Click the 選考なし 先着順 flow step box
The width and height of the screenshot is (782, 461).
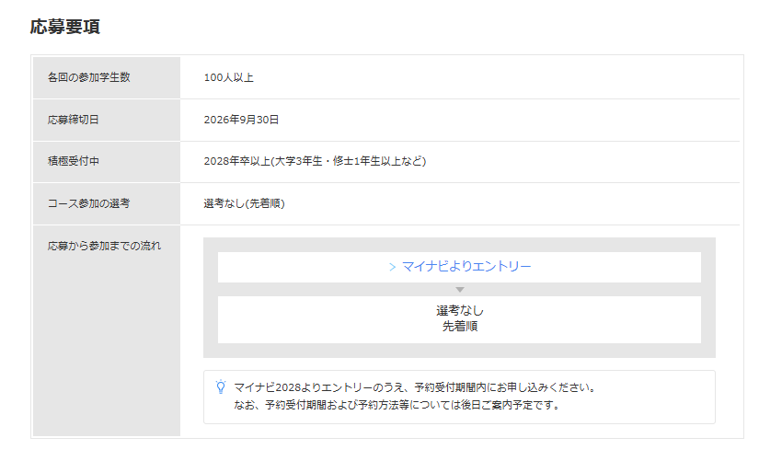click(459, 319)
